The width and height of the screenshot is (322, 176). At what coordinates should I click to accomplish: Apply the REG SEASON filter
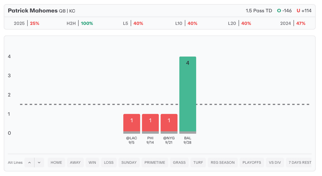[x=223, y=162]
